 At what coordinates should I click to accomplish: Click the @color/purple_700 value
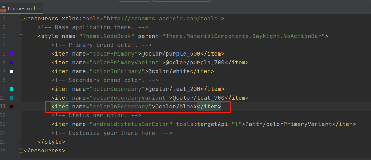pyautogui.click(x=195, y=63)
